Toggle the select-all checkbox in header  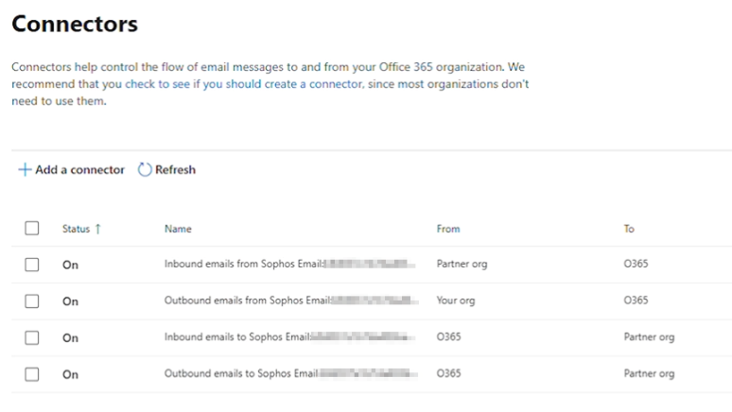[32, 229]
